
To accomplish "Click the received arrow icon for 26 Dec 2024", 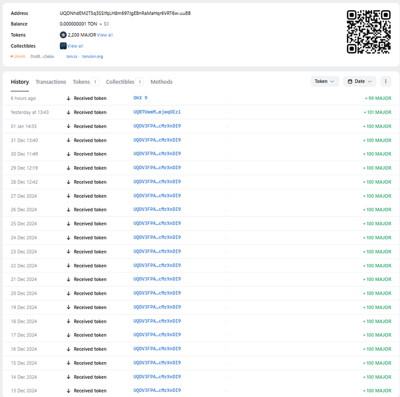I will (x=69, y=210).
